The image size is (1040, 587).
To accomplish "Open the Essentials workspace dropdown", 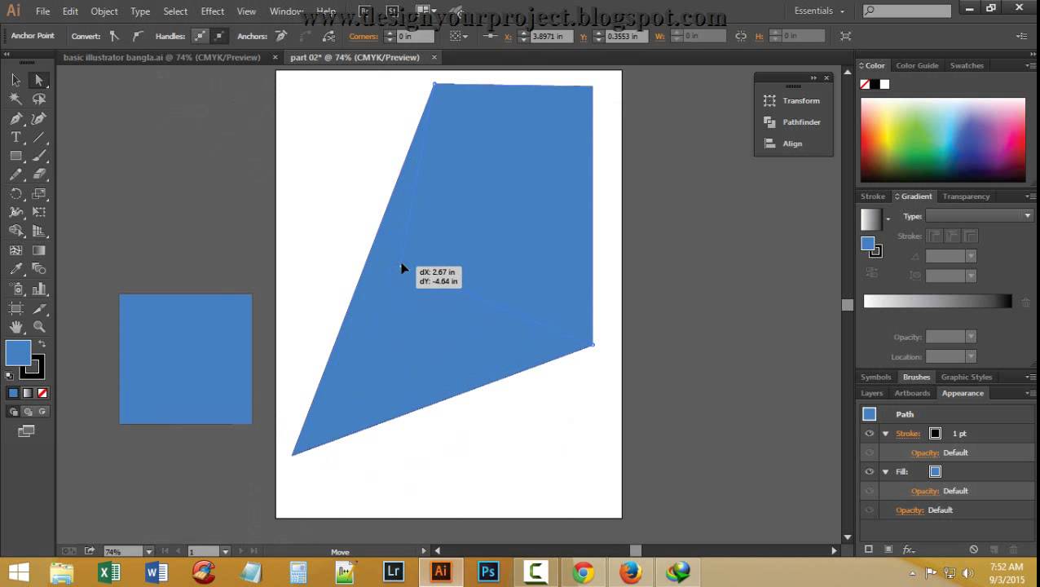I will pos(821,11).
